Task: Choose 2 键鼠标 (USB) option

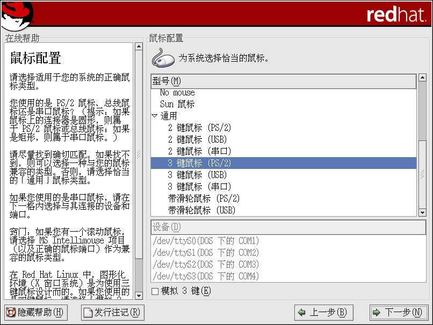Action: click(x=197, y=139)
